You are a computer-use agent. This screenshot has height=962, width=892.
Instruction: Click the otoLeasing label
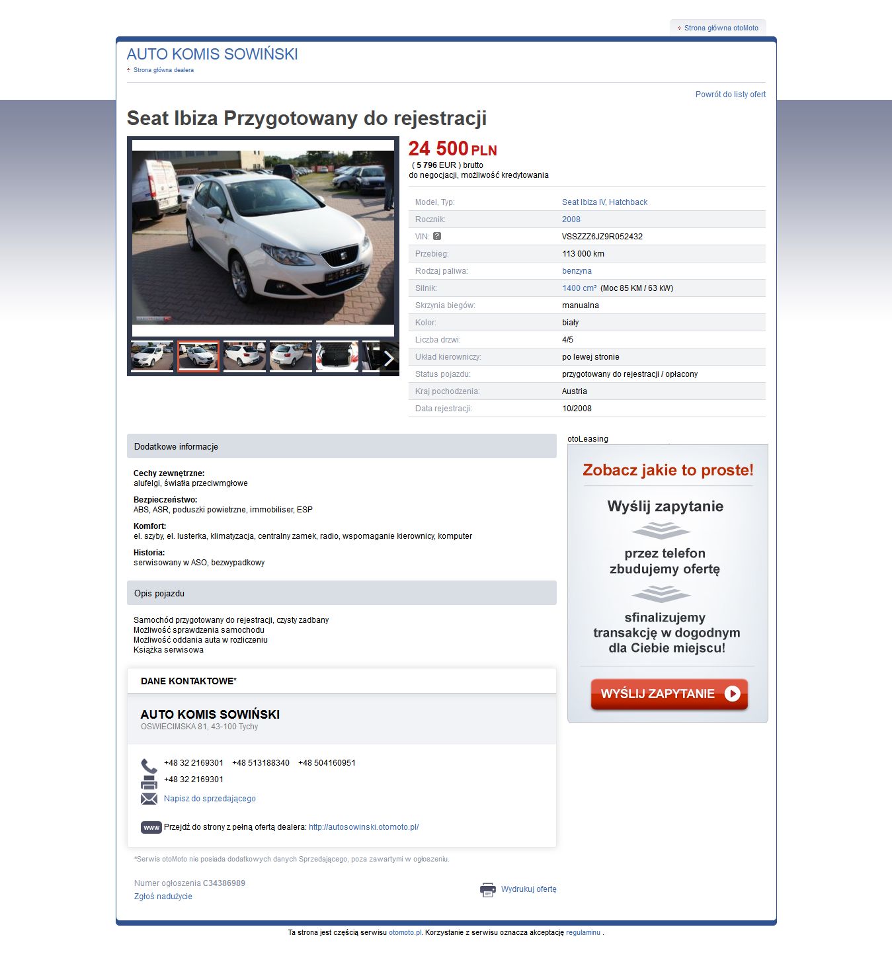pos(588,439)
